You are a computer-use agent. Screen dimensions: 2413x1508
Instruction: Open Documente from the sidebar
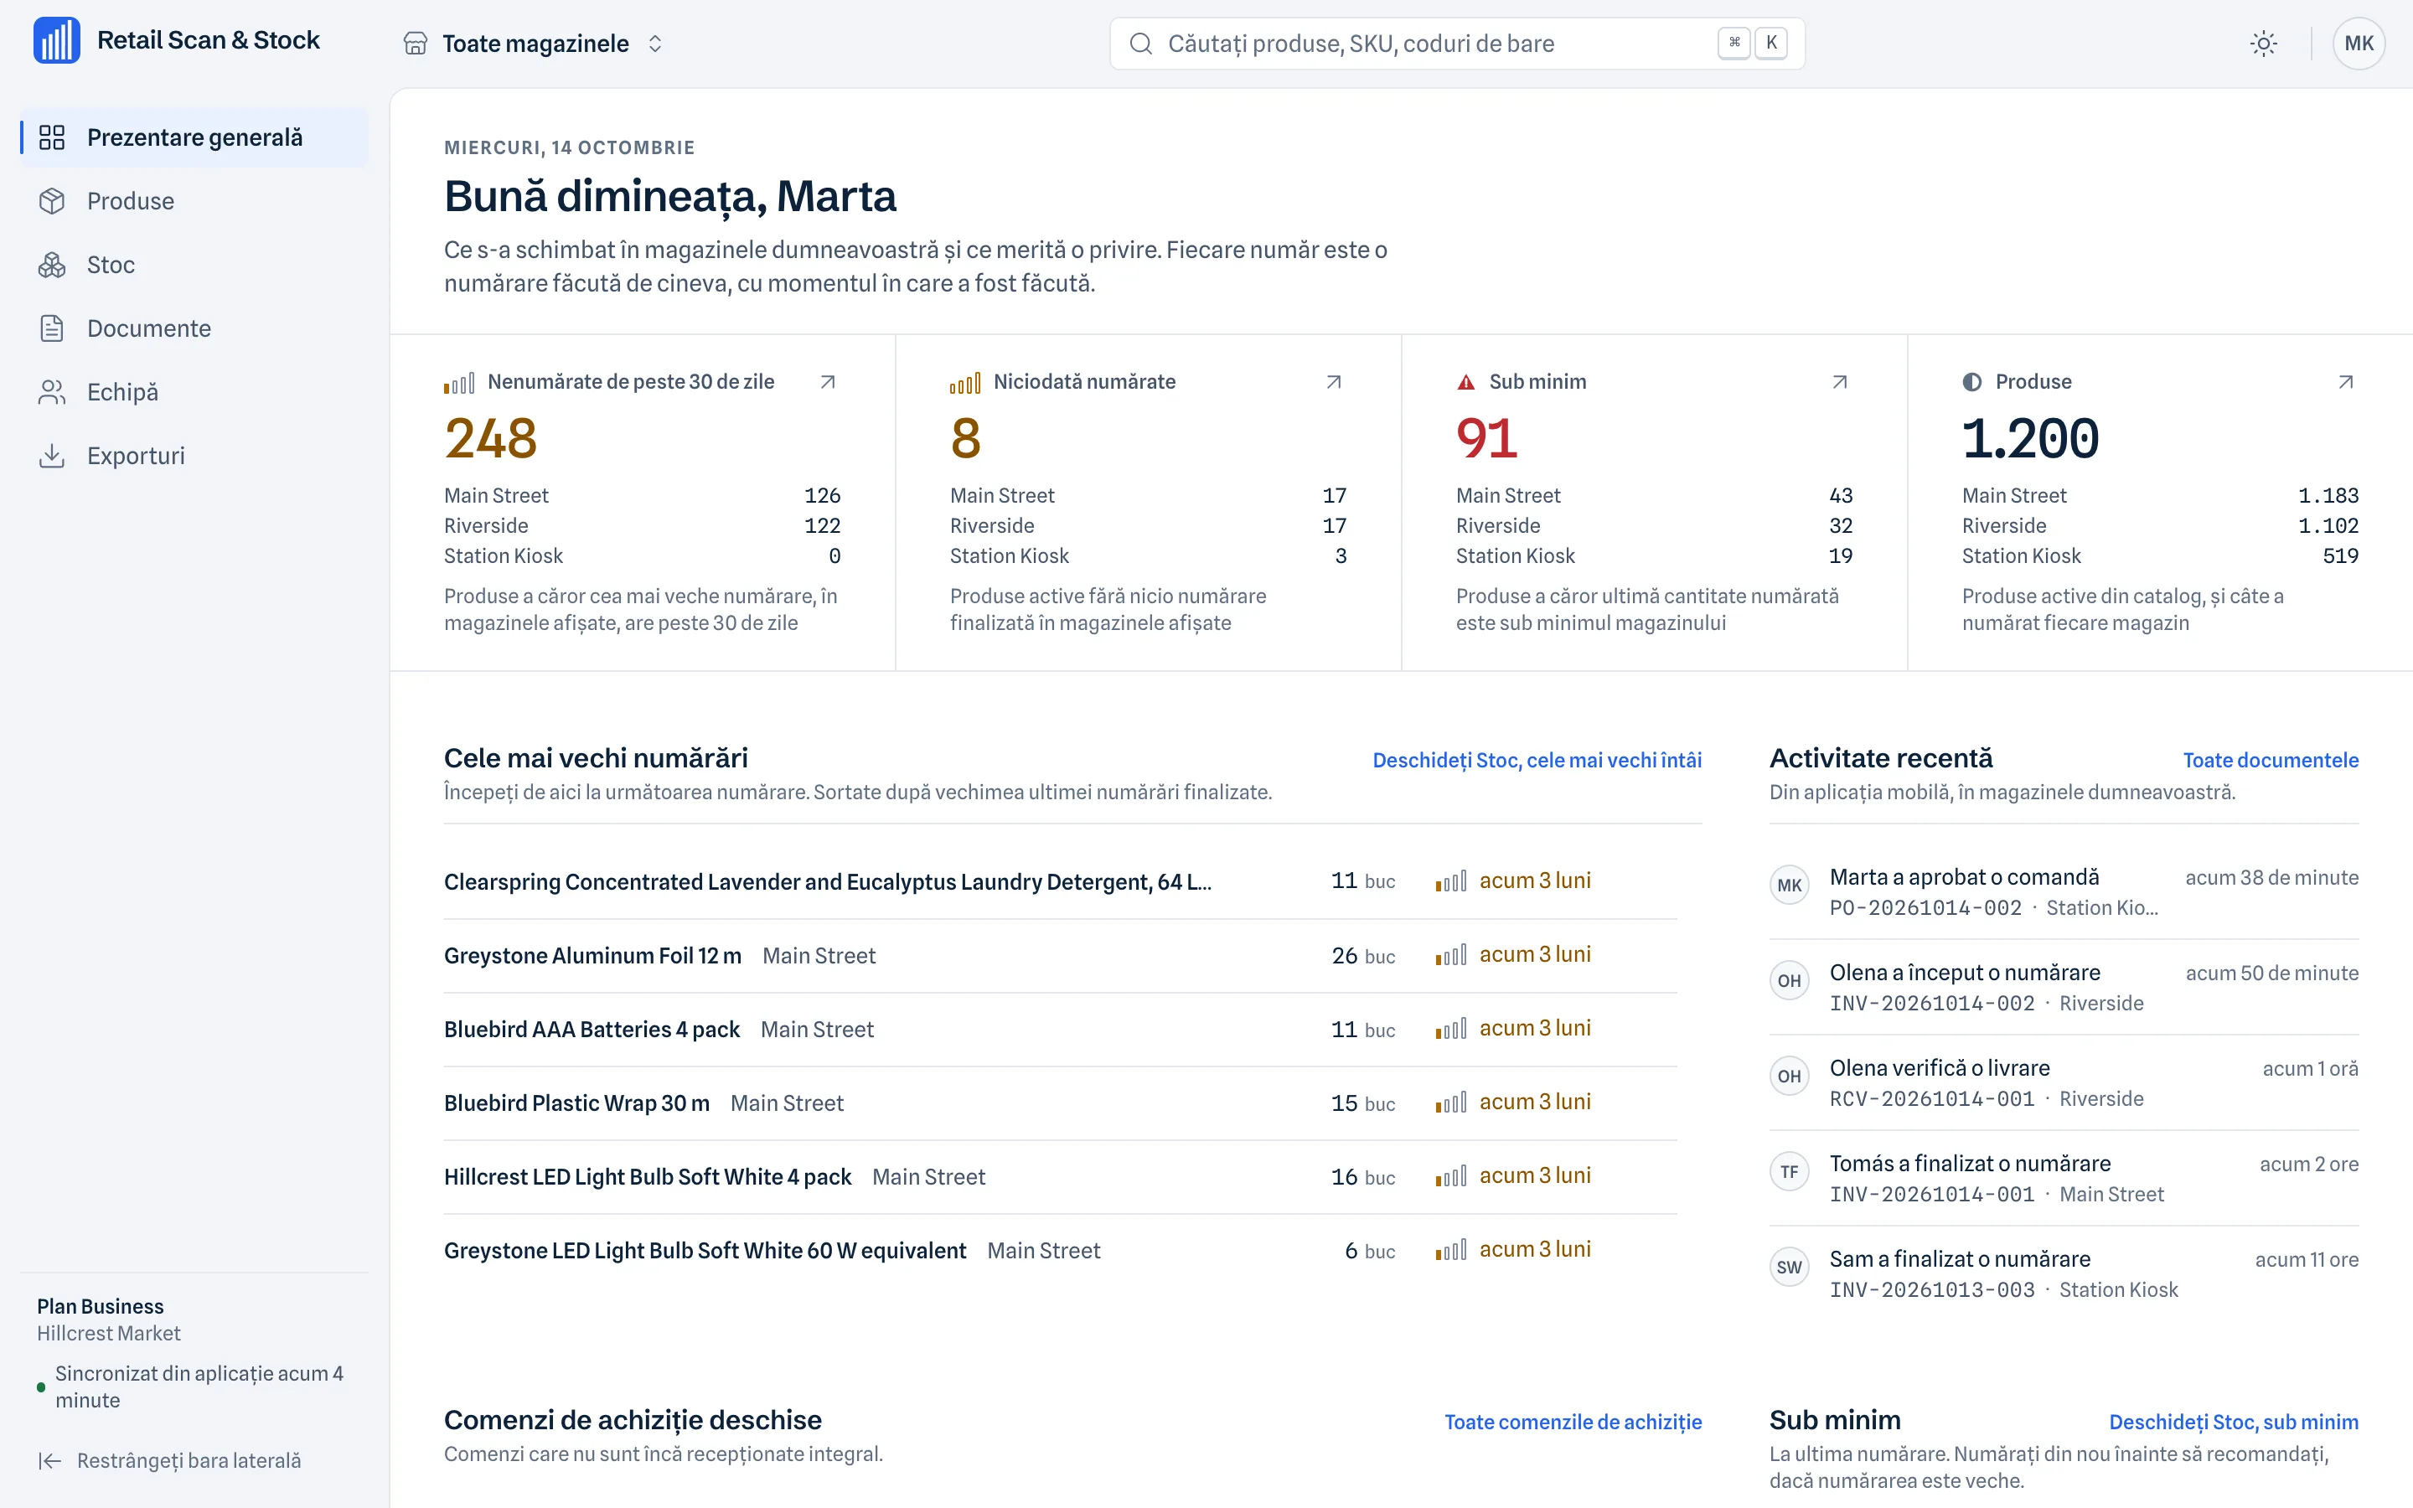tap(194, 328)
